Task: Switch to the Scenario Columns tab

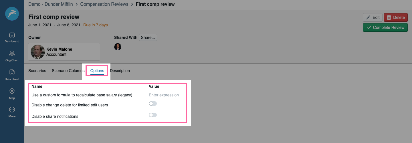Action: (68, 71)
